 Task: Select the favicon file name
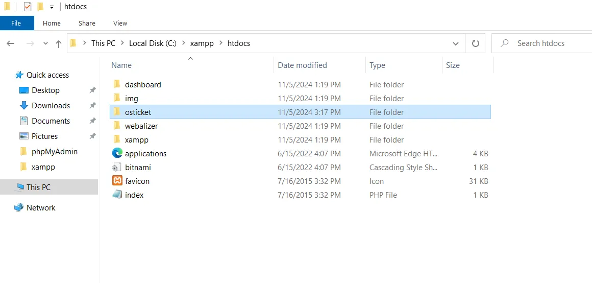(137, 181)
